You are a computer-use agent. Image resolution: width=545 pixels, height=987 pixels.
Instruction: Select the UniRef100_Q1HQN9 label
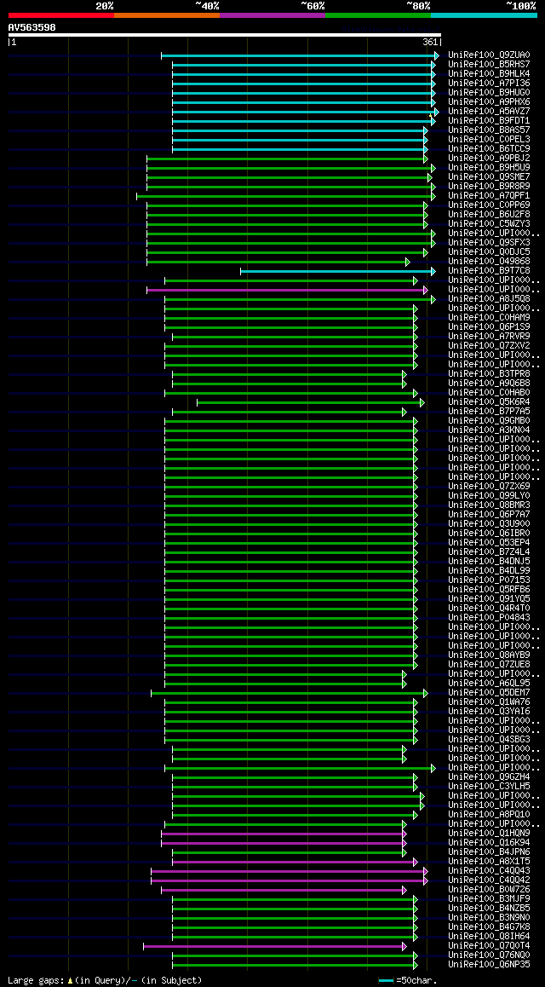coord(489,834)
